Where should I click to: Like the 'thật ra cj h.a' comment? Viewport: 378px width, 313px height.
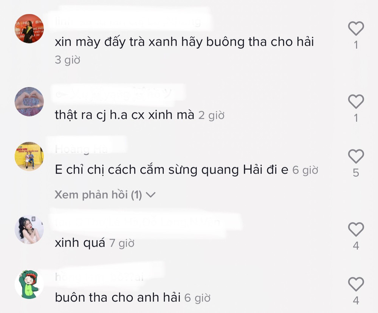pyautogui.click(x=356, y=101)
